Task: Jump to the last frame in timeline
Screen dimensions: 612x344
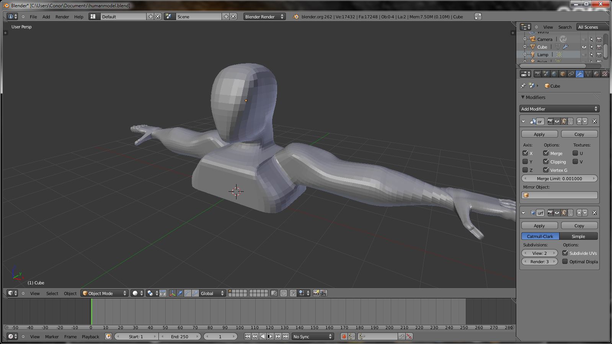Action: pos(286,336)
